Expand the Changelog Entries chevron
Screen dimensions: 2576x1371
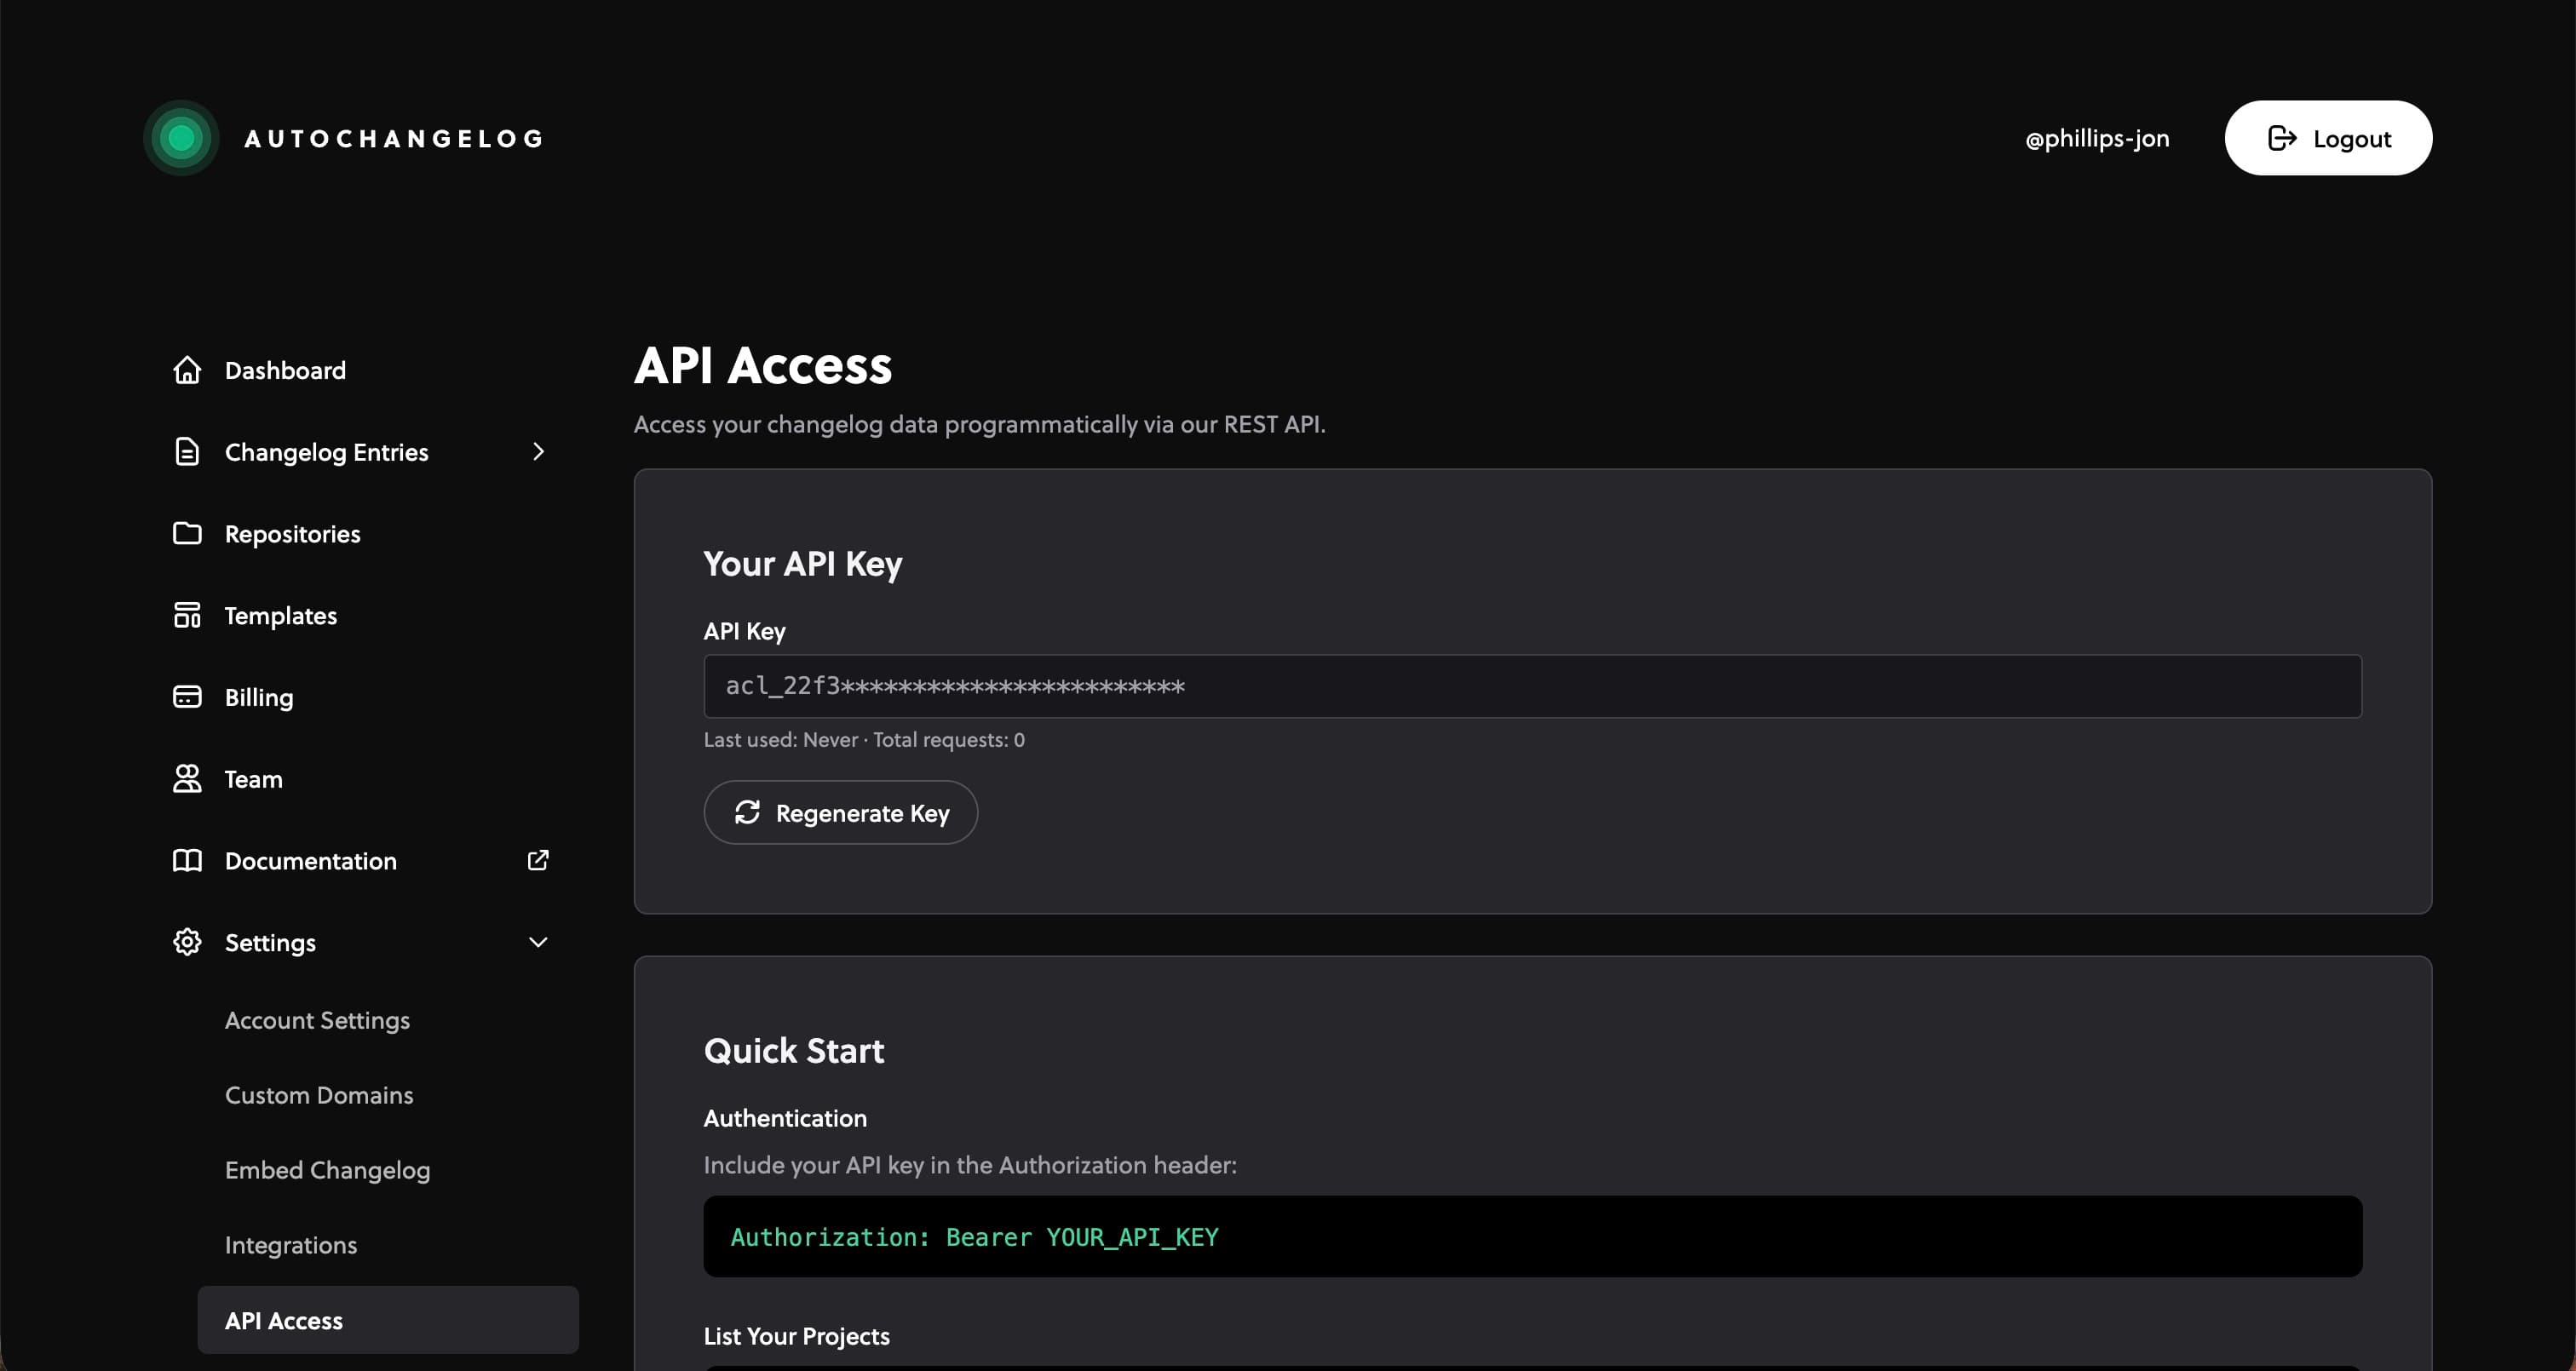[538, 452]
